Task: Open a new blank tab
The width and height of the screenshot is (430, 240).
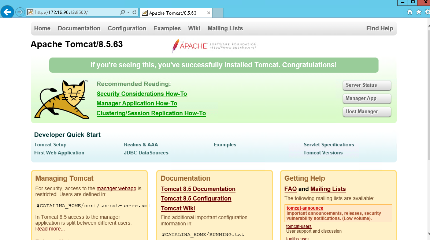Action: click(x=218, y=13)
